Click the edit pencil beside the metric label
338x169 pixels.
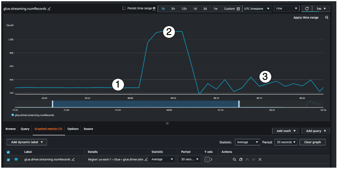(x=73, y=159)
